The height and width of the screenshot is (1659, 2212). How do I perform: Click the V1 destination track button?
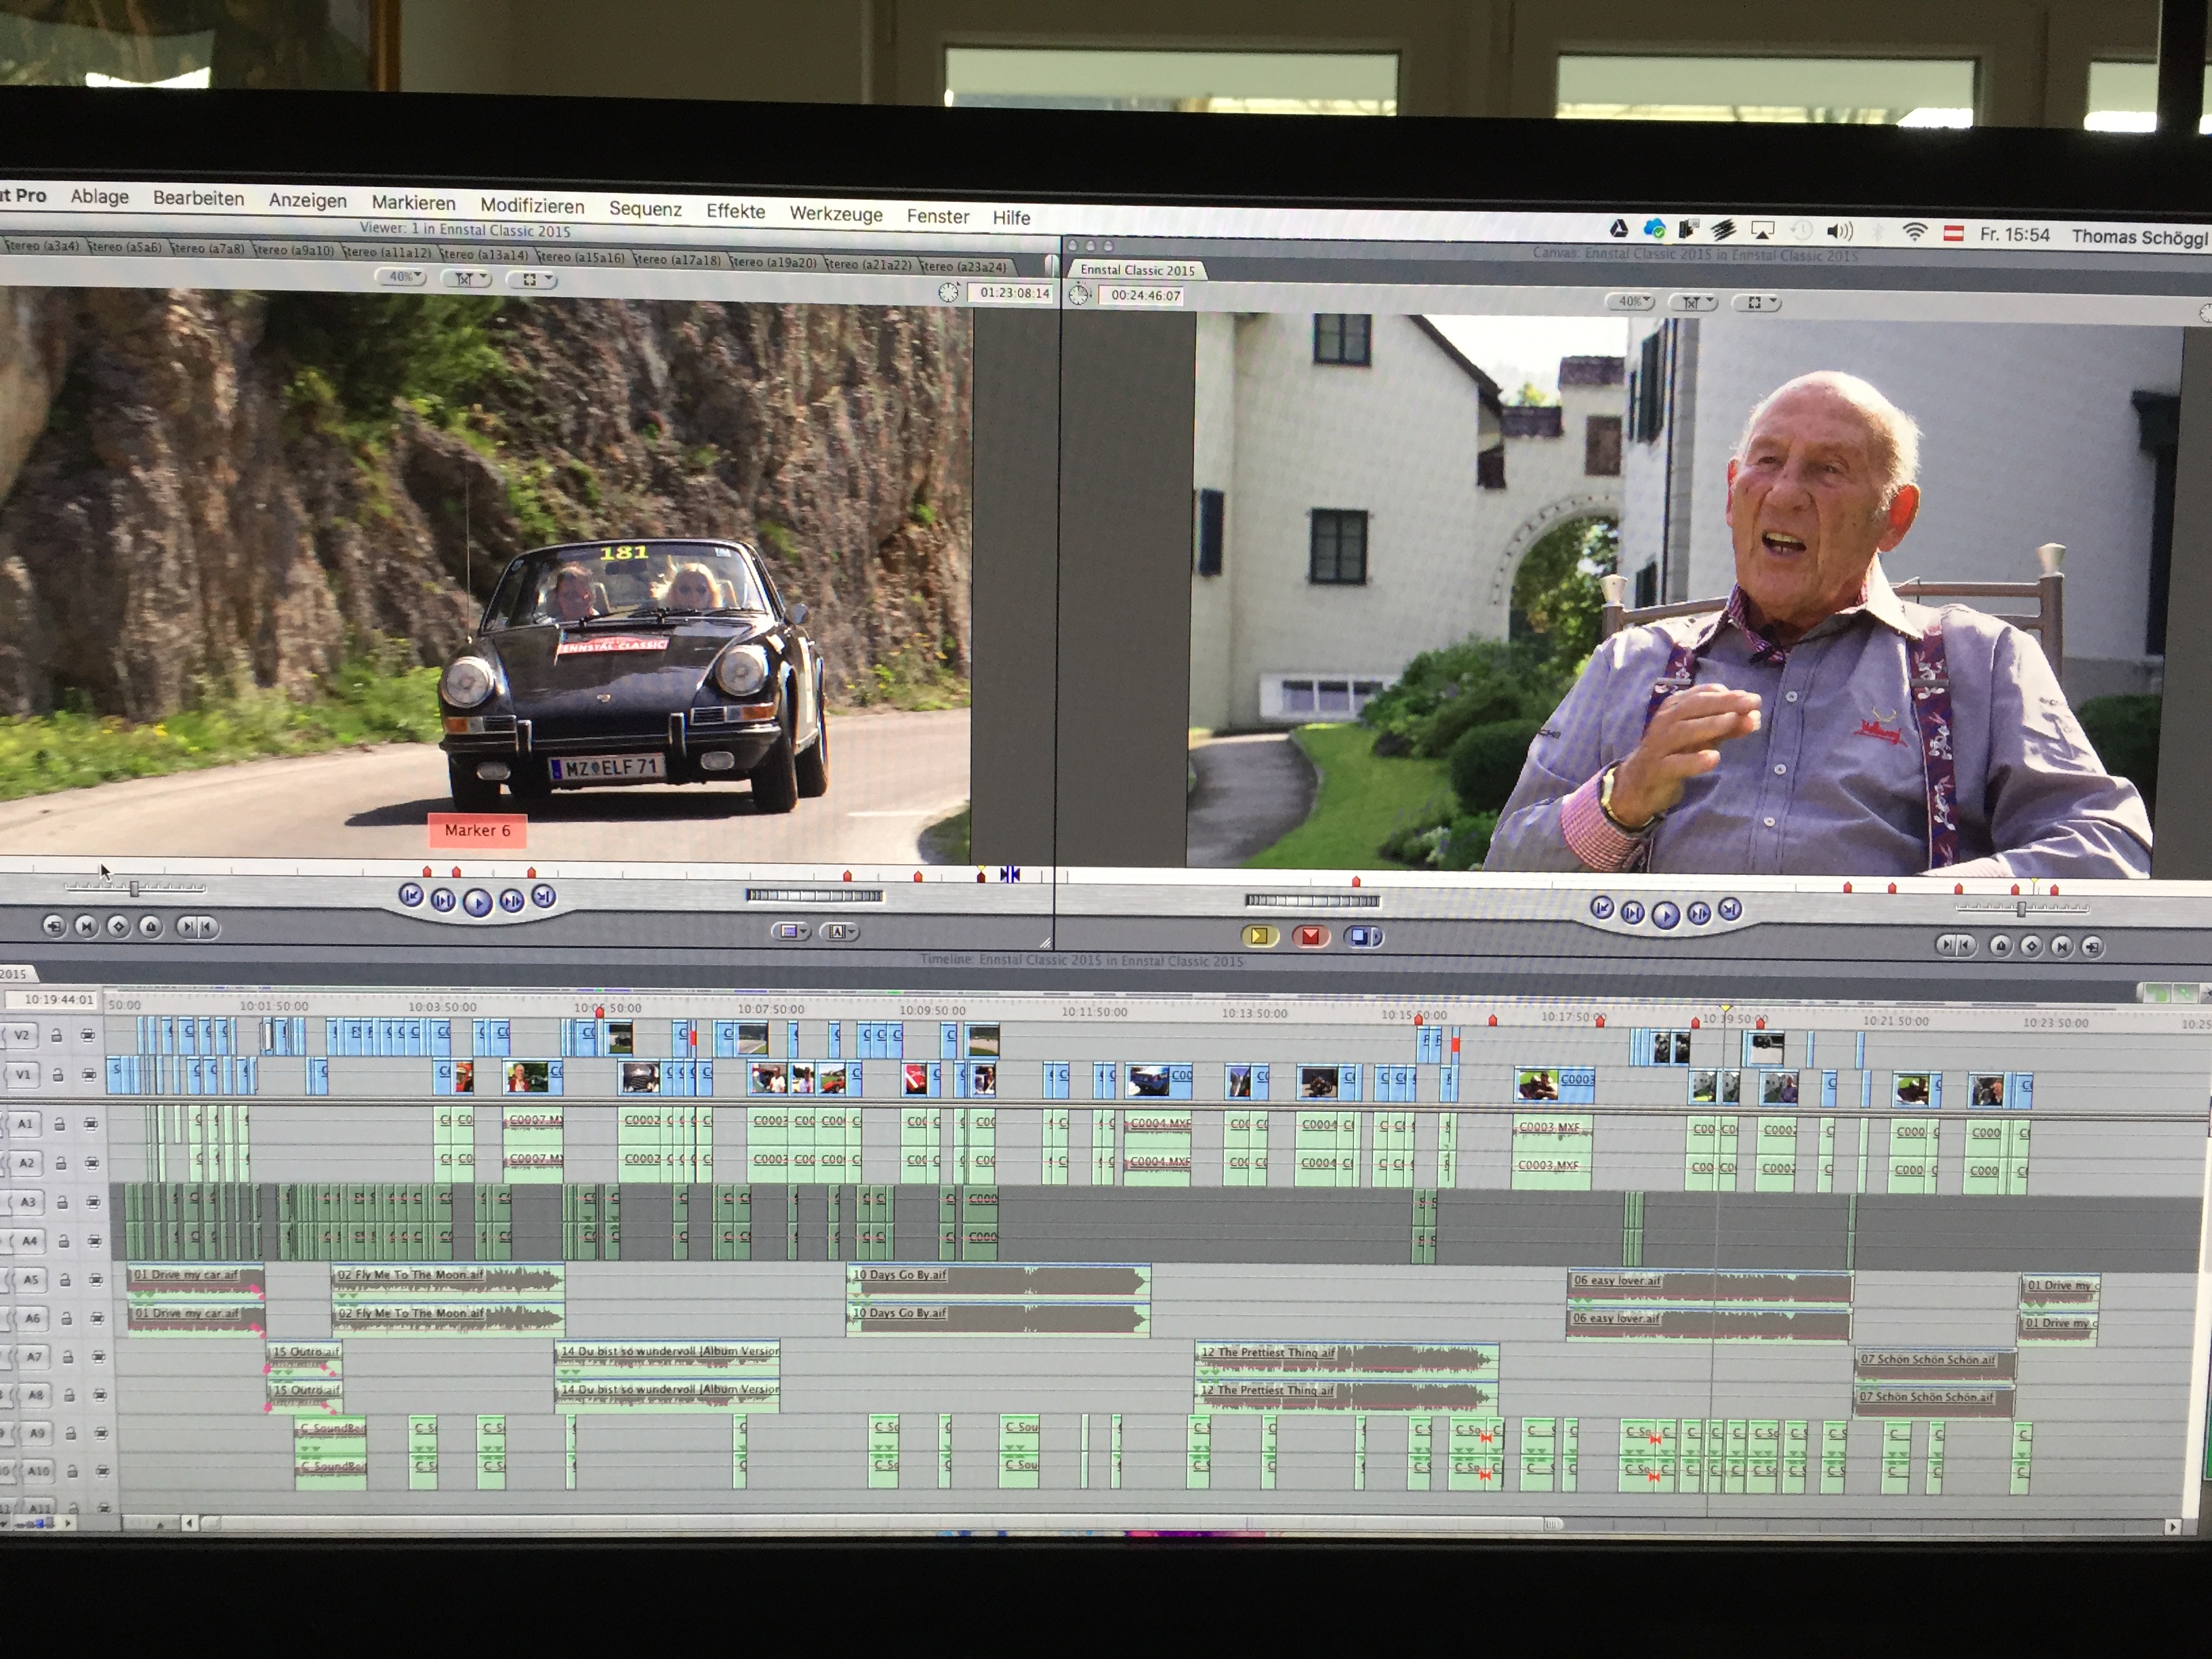tap(23, 1075)
